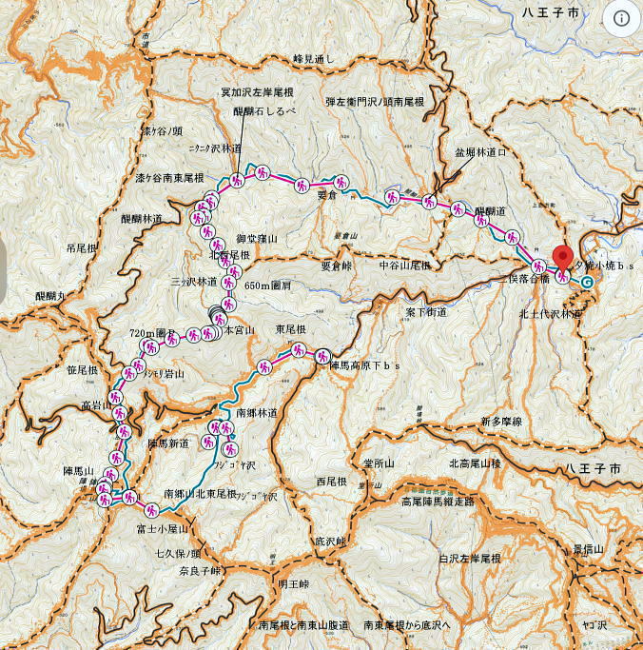The height and width of the screenshot is (650, 643).
Task: Select hiker waypoint at 醍醐道 label
Action: pyautogui.click(x=481, y=220)
